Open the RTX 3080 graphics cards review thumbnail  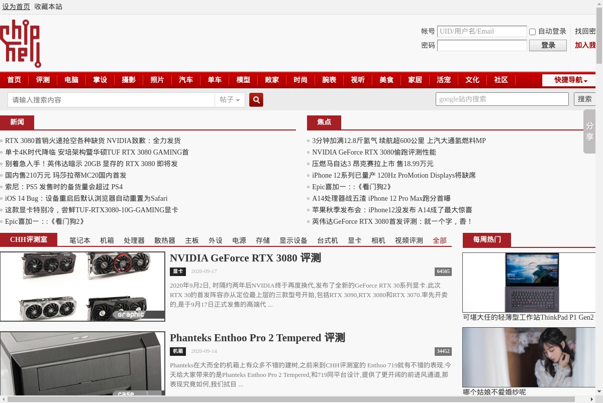pyautogui.click(x=82, y=287)
